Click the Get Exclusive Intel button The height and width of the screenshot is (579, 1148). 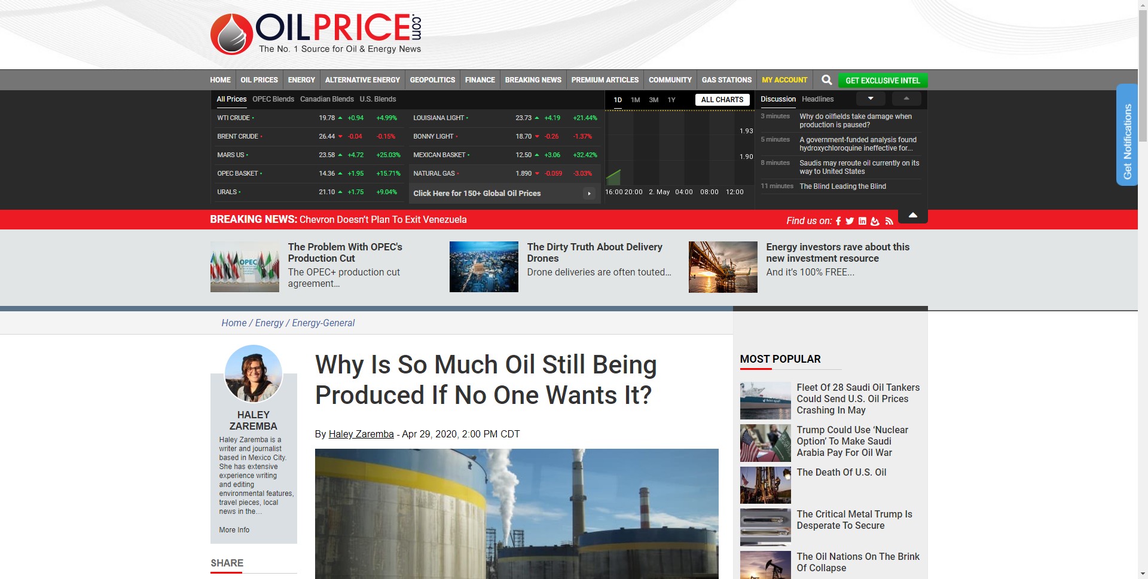(x=883, y=81)
